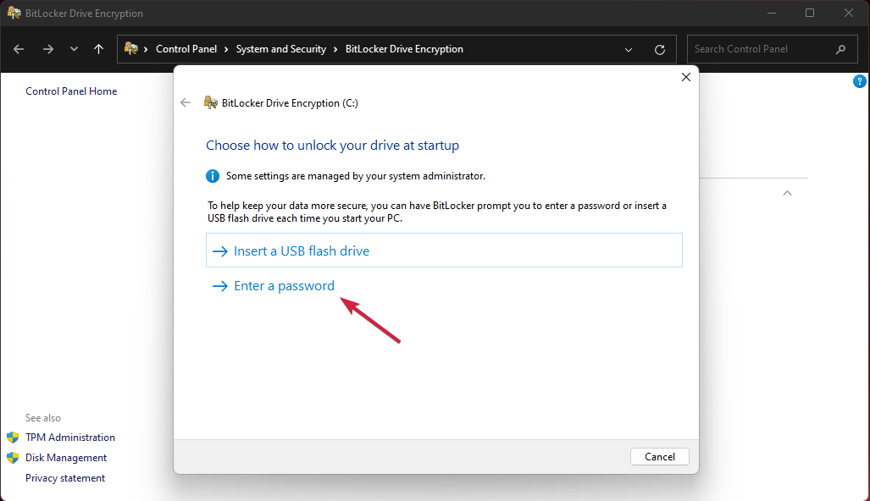
Task: Click the information icon next to administrator notice
Action: point(213,175)
